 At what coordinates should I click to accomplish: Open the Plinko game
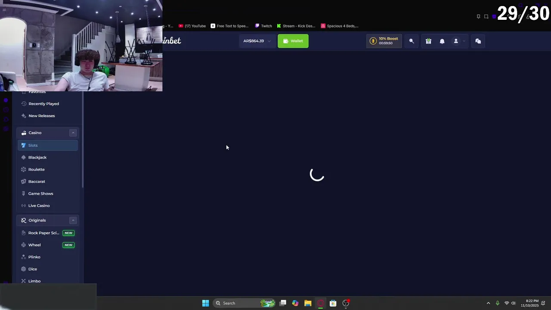pos(47,257)
